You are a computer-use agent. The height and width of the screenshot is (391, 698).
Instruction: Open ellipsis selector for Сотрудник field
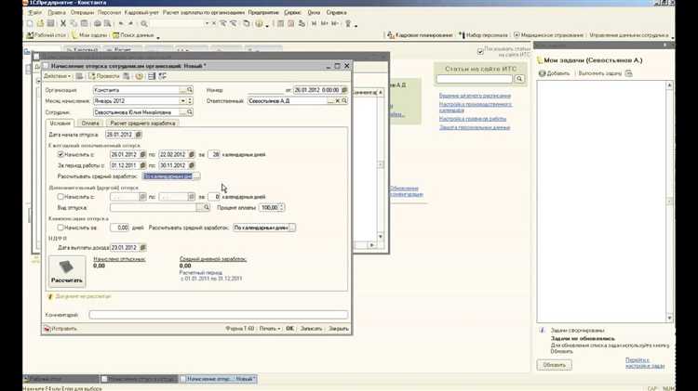tap(182, 112)
